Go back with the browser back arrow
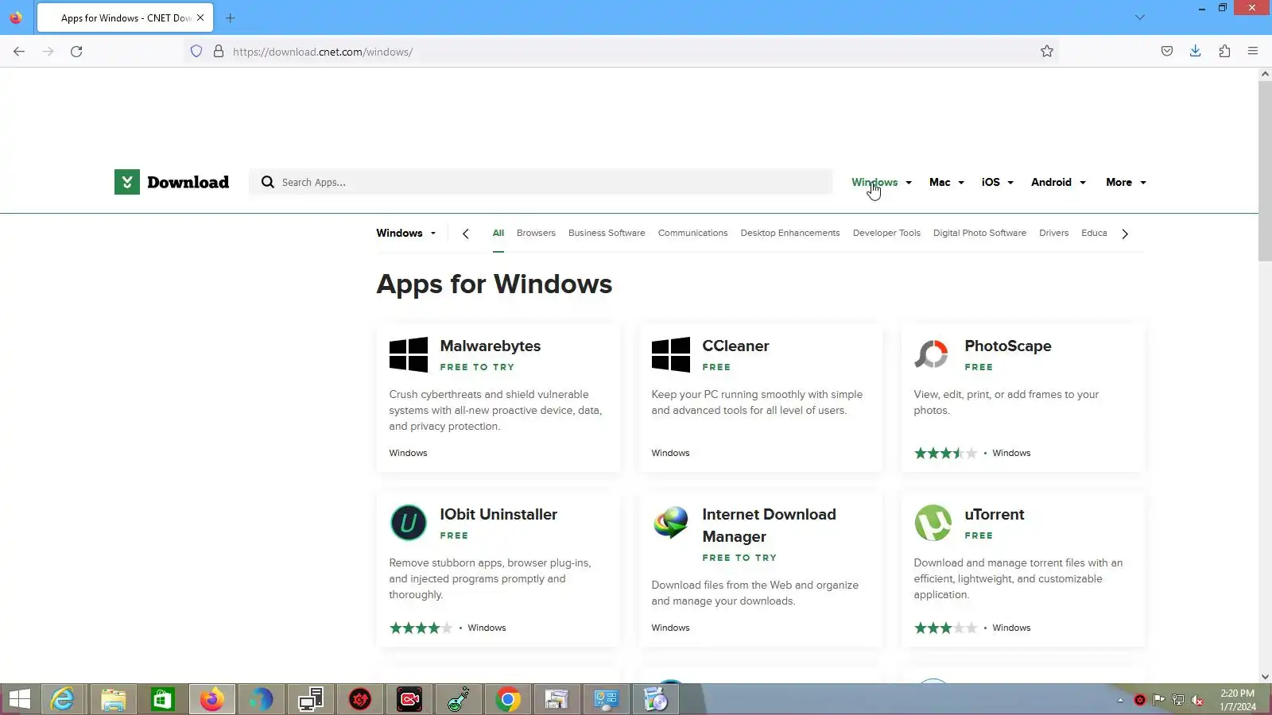 [x=19, y=52]
